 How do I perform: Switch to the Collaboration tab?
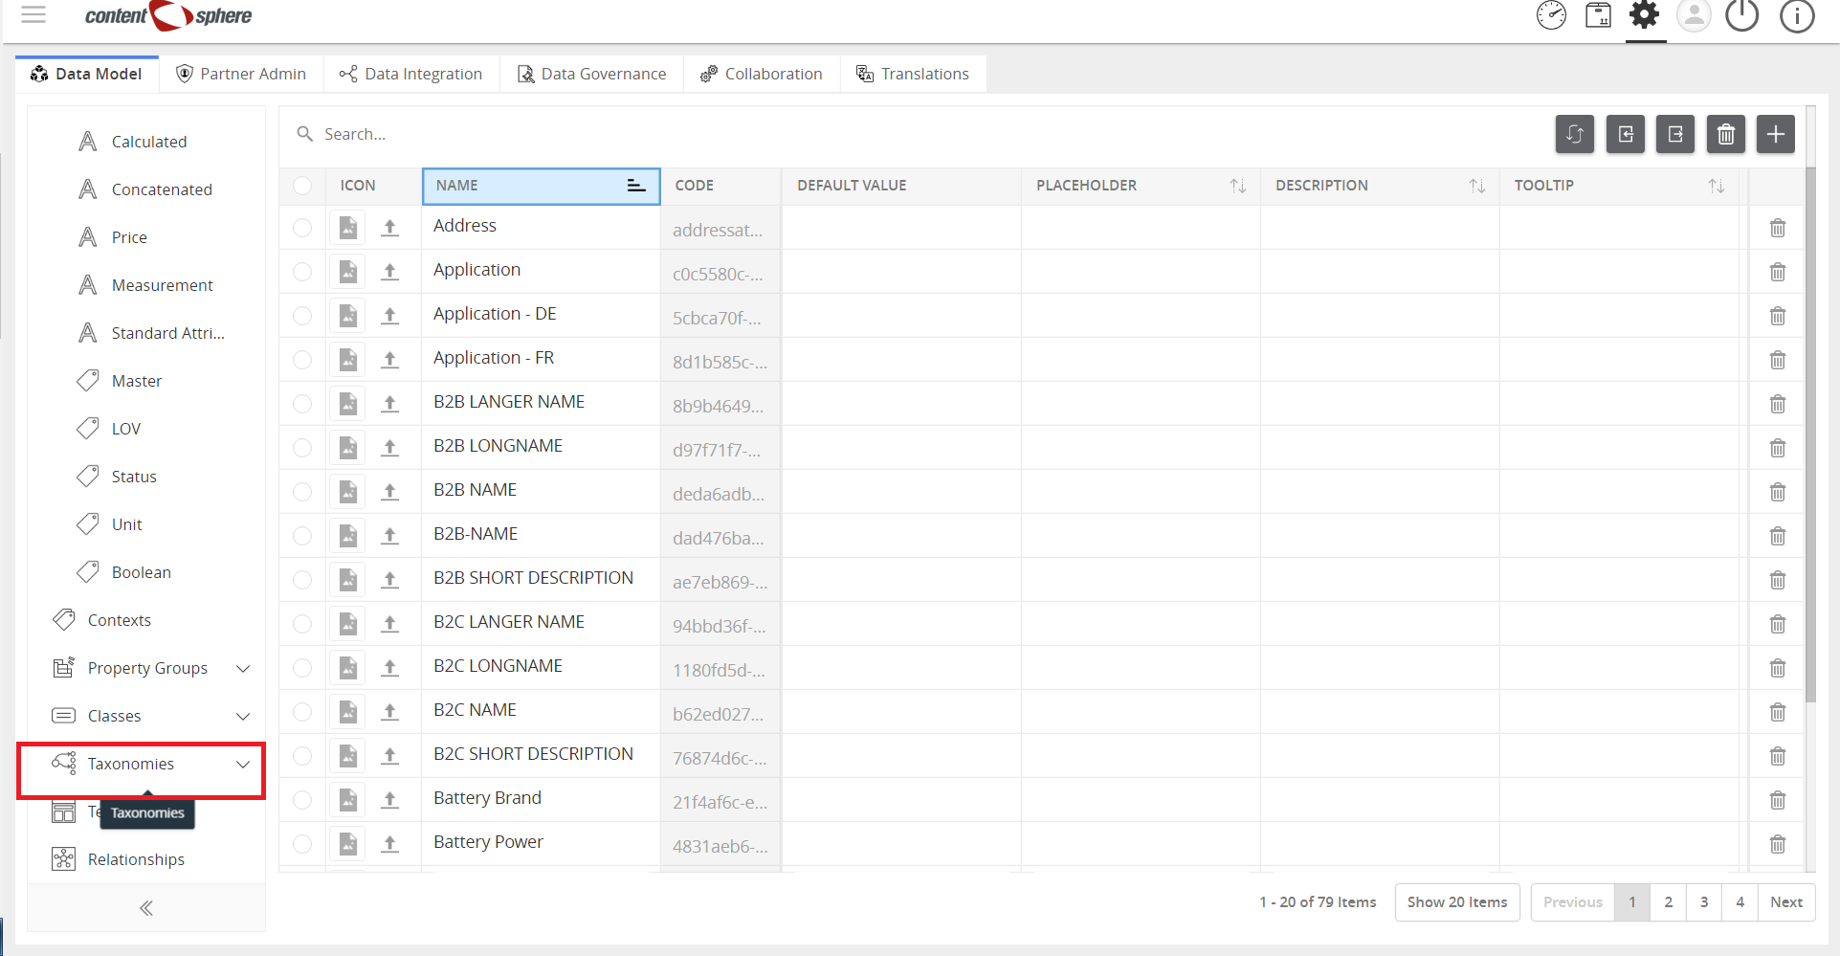[762, 74]
